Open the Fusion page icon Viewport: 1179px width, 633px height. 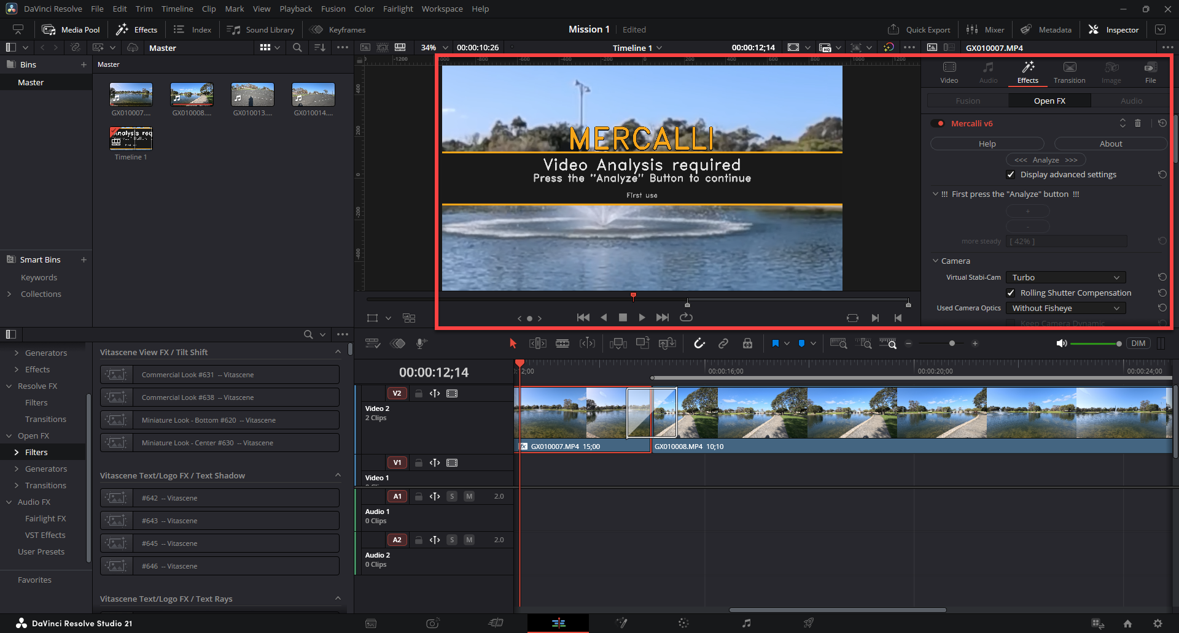(x=621, y=623)
